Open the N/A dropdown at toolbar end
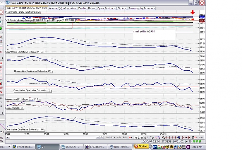 [201, 137]
